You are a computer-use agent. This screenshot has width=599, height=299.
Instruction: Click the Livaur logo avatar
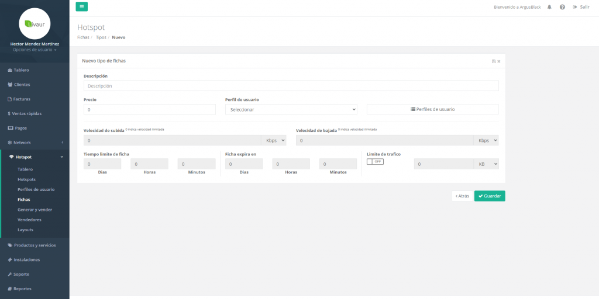click(x=35, y=23)
